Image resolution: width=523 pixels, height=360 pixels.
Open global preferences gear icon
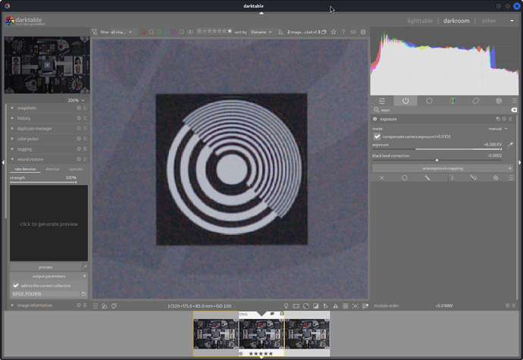tap(363, 32)
